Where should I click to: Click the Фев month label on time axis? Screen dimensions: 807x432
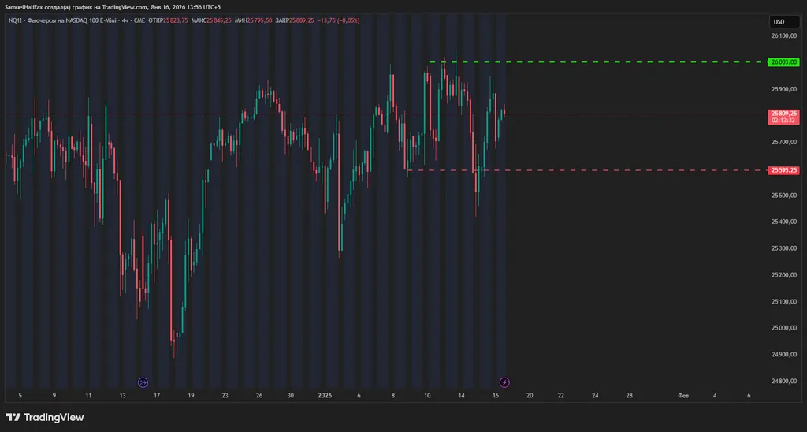click(x=683, y=396)
